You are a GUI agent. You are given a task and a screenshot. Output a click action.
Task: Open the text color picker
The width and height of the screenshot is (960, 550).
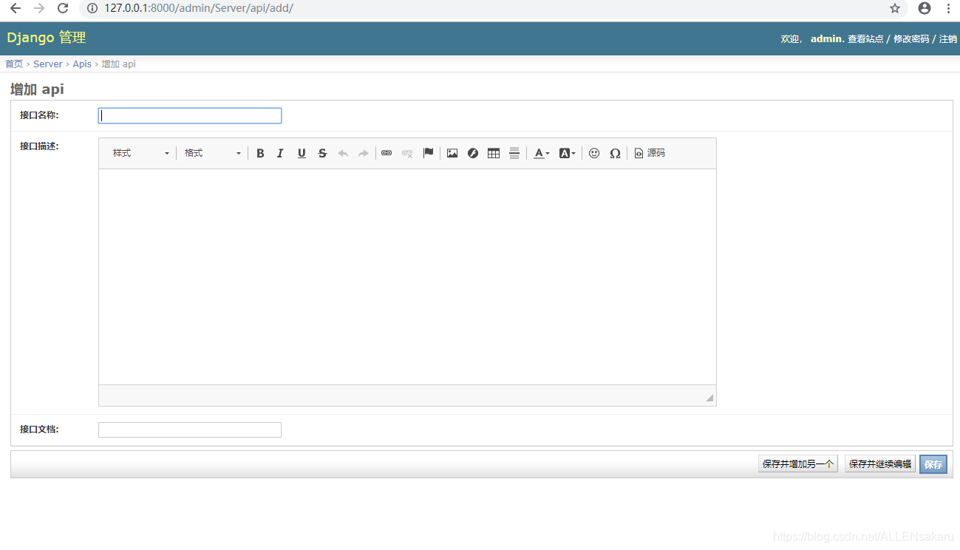(542, 153)
